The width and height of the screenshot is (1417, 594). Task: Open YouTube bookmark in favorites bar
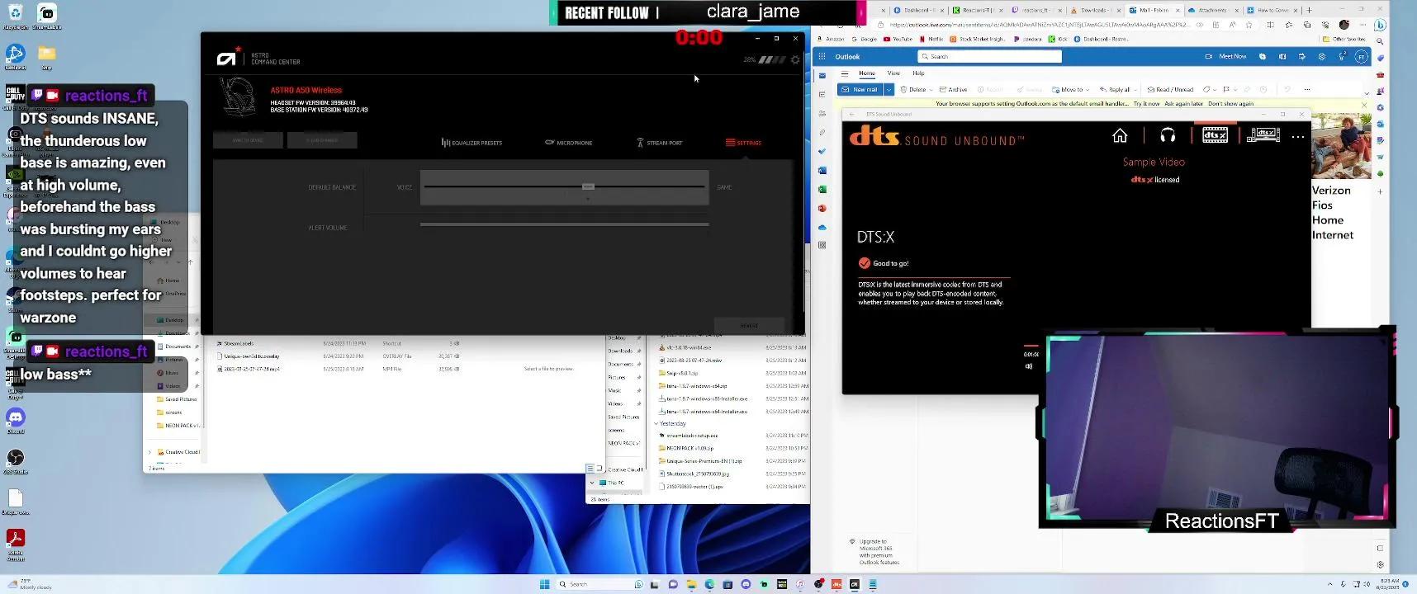[898, 39]
